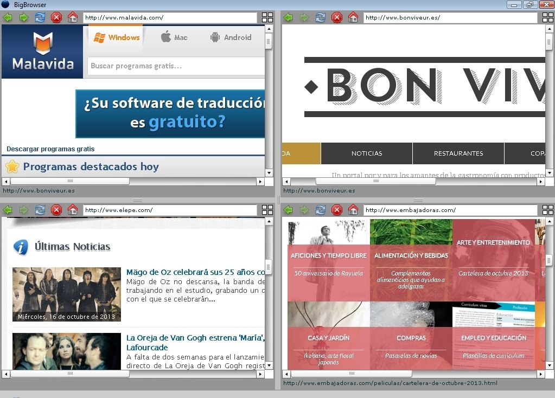Click the grid layout icon in Embajadoras pane
The width and height of the screenshot is (555, 398).
[547, 210]
